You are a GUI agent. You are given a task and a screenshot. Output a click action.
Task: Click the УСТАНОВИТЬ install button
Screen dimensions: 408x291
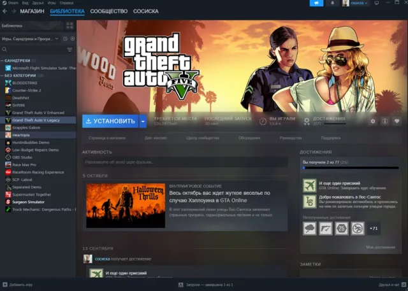point(110,121)
